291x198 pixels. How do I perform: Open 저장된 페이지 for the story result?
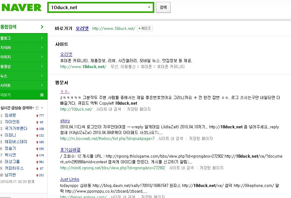click(201, 138)
